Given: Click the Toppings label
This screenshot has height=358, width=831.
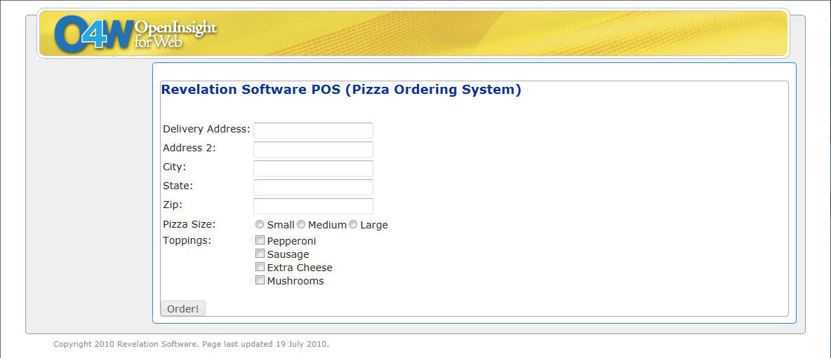Looking at the screenshot, I should tap(187, 240).
